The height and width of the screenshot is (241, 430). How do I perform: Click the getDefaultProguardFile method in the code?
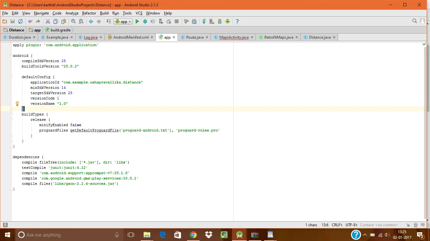(94, 130)
